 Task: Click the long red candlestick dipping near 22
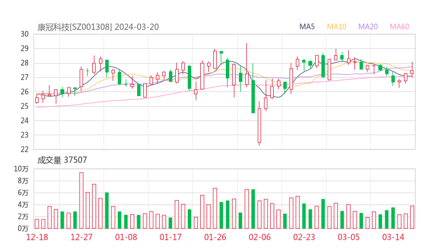259,124
